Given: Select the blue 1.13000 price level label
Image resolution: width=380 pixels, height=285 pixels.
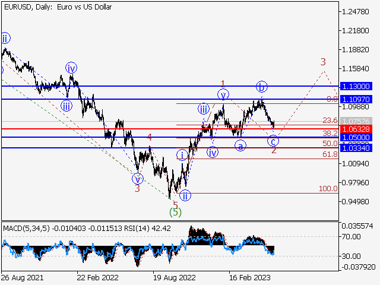Looking at the screenshot, I should click(x=356, y=86).
